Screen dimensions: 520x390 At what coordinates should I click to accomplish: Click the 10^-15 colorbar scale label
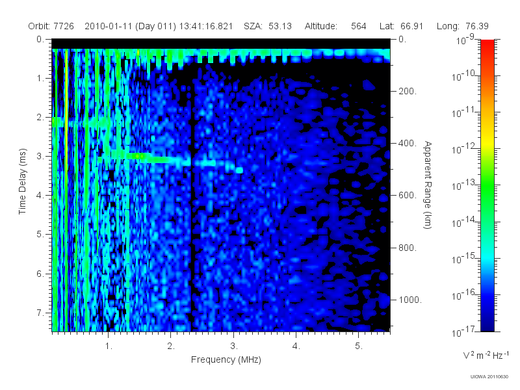(x=465, y=259)
